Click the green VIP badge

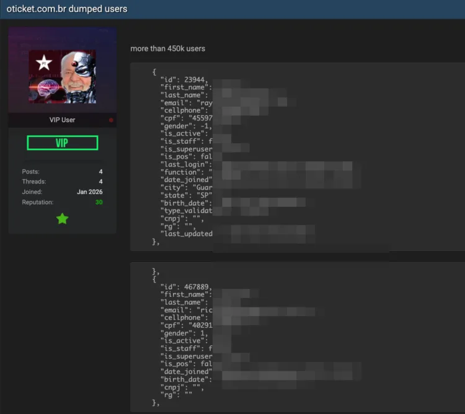[x=62, y=143]
